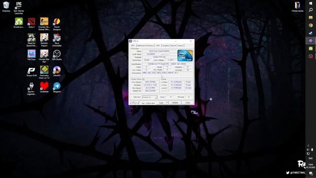The width and height of the screenshot is (316, 178).
Task: Click the Core Voltage value field
Action: point(171,60)
